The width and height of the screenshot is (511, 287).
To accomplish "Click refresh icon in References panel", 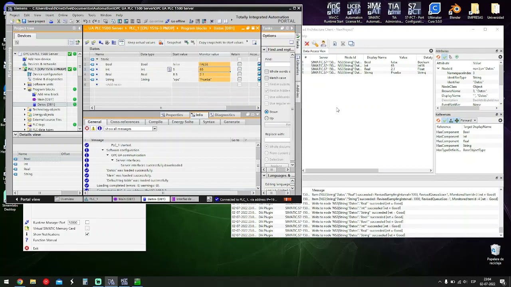I will pos(438,120).
